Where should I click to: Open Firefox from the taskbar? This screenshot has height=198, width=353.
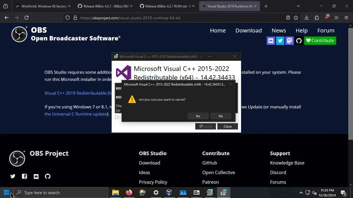point(129,193)
